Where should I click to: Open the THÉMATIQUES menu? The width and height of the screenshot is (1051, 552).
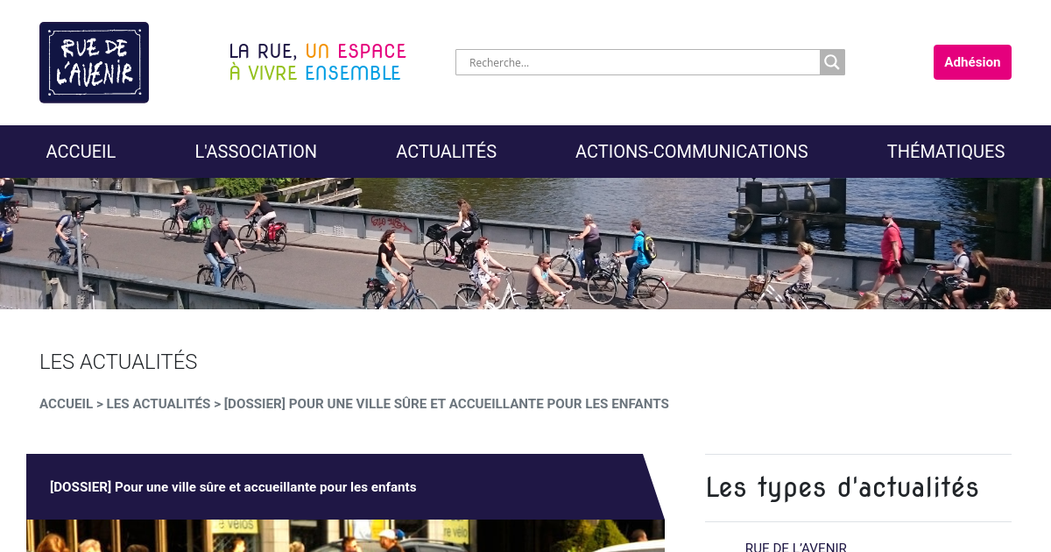click(946, 152)
